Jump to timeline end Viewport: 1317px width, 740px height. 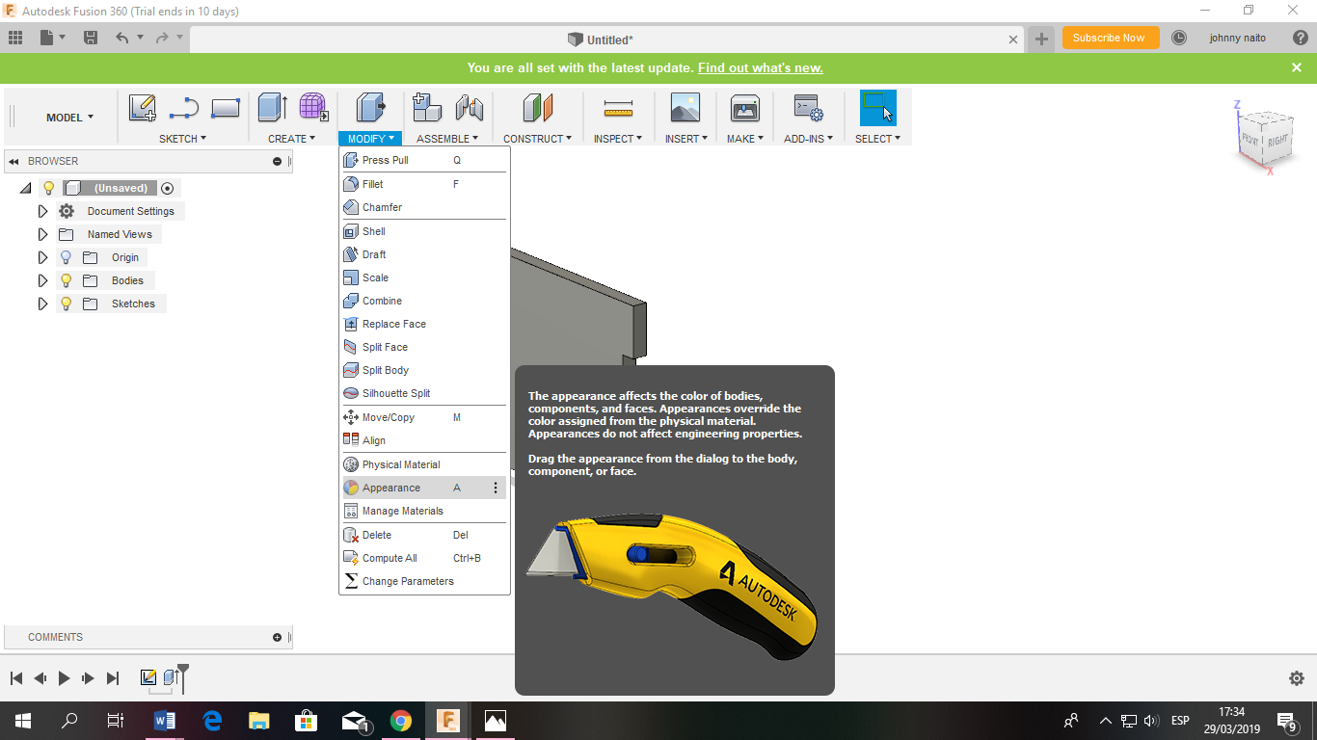[113, 678]
